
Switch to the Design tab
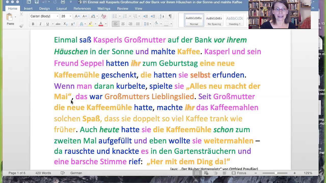coord(44,8)
